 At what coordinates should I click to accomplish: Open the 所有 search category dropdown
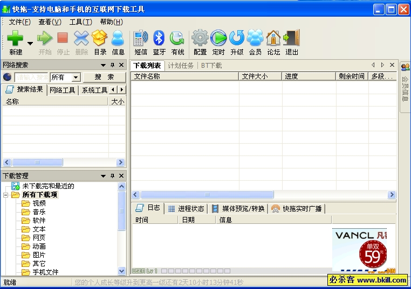pyautogui.click(x=76, y=77)
